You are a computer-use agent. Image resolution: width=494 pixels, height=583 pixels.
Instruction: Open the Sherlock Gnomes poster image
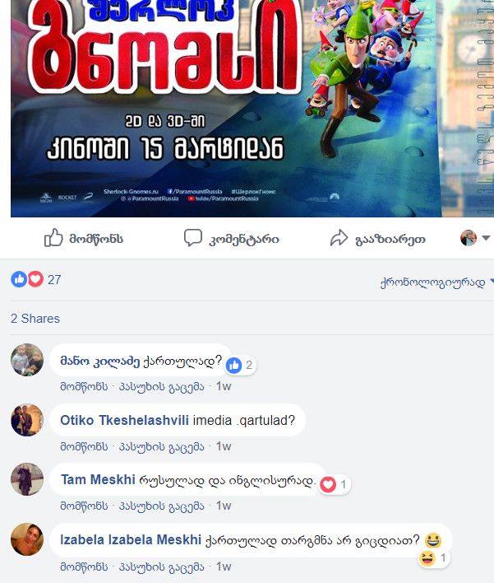pyautogui.click(x=252, y=109)
